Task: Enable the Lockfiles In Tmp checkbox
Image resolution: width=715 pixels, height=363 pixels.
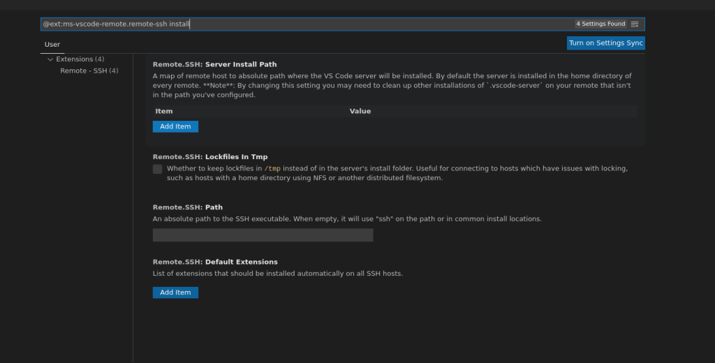Action: [x=158, y=169]
